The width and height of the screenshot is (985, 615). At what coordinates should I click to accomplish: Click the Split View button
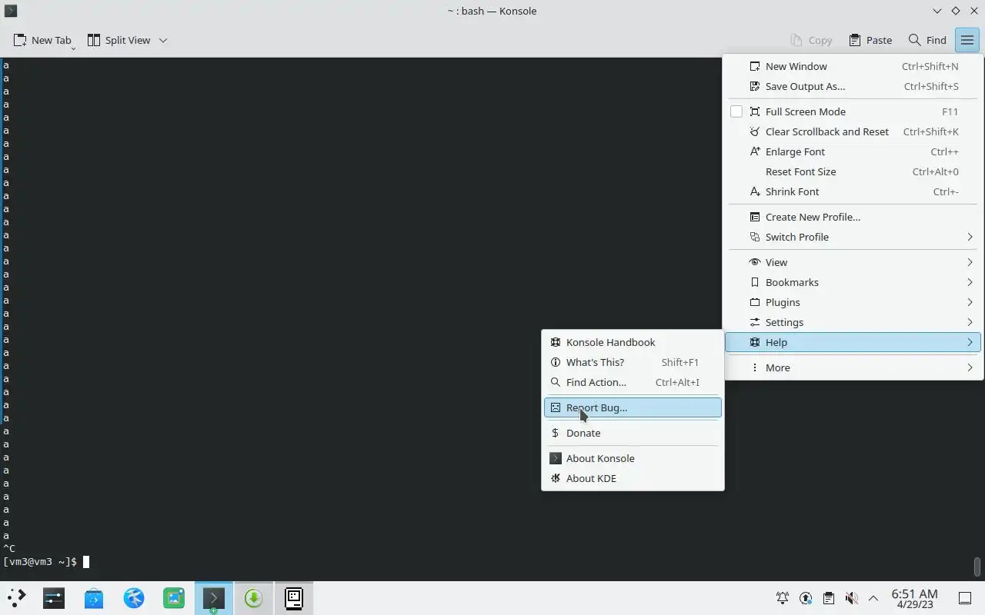(119, 40)
